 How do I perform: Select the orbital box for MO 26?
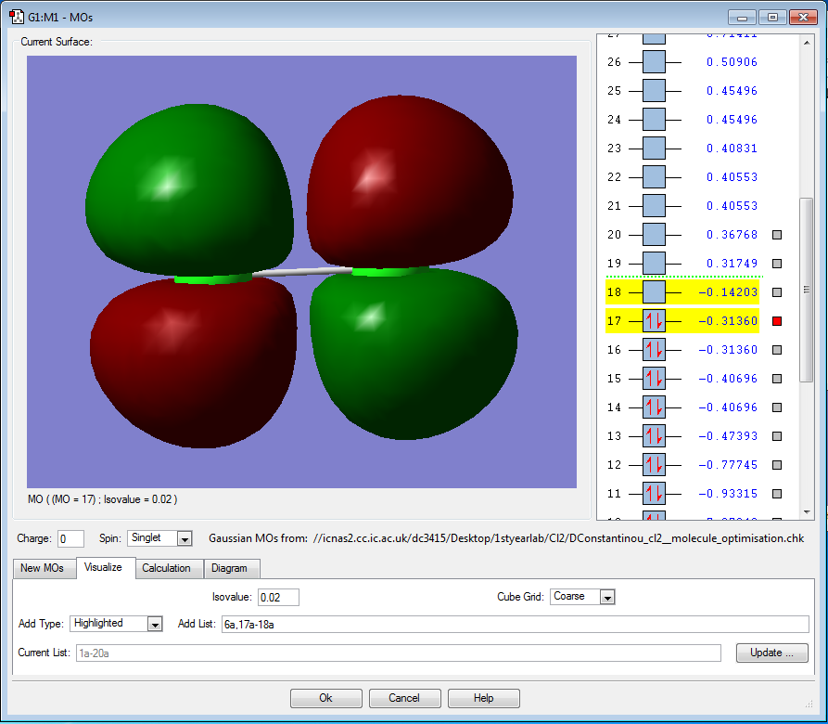point(654,62)
